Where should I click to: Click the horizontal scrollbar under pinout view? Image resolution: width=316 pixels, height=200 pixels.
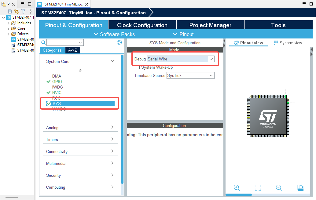(239, 195)
